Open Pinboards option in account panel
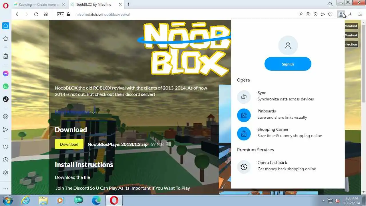The width and height of the screenshot is (366, 206). [x=288, y=114]
